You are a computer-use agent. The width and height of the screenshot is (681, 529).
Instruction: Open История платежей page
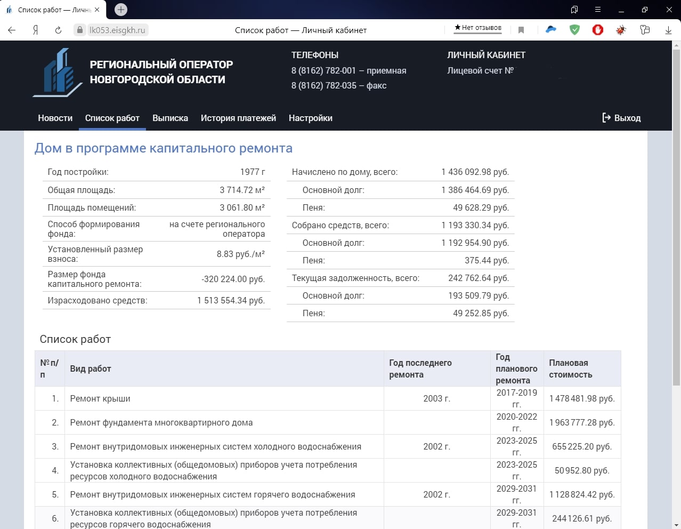coord(238,118)
